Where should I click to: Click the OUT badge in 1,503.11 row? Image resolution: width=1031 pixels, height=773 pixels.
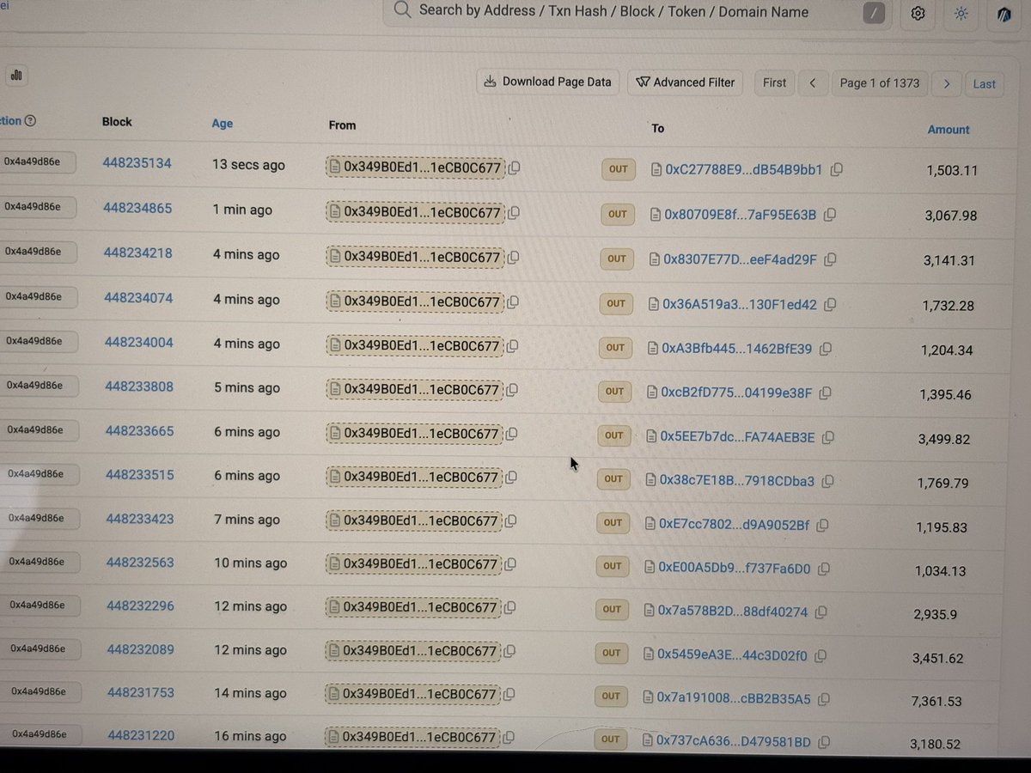coord(619,169)
